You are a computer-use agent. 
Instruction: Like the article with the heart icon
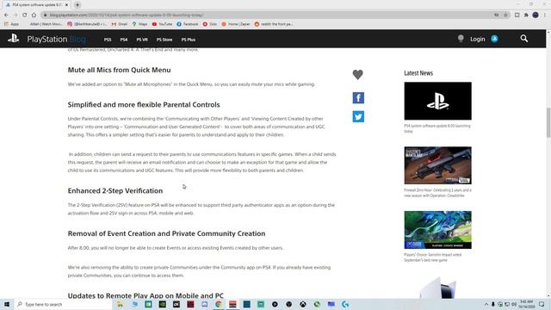pyautogui.click(x=358, y=75)
